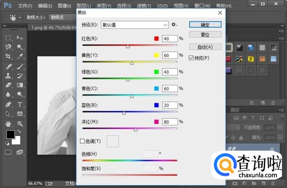Select the Crop tool

[x=8, y=56]
